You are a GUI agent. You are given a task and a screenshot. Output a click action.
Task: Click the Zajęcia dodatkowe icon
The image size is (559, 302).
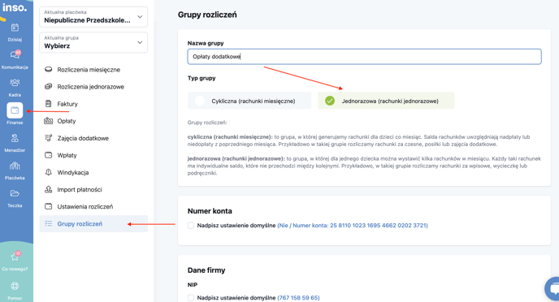48,138
